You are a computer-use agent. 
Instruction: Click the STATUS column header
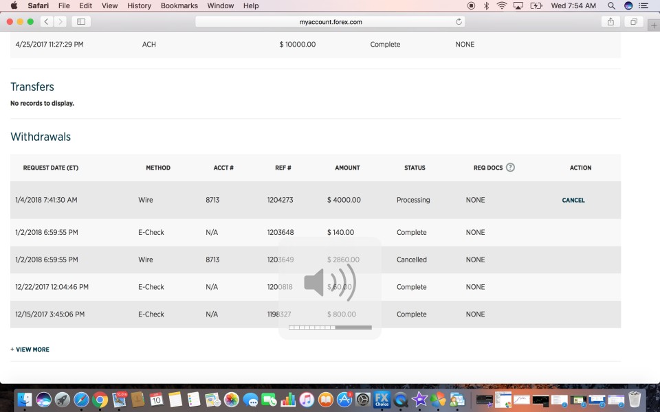coord(415,168)
